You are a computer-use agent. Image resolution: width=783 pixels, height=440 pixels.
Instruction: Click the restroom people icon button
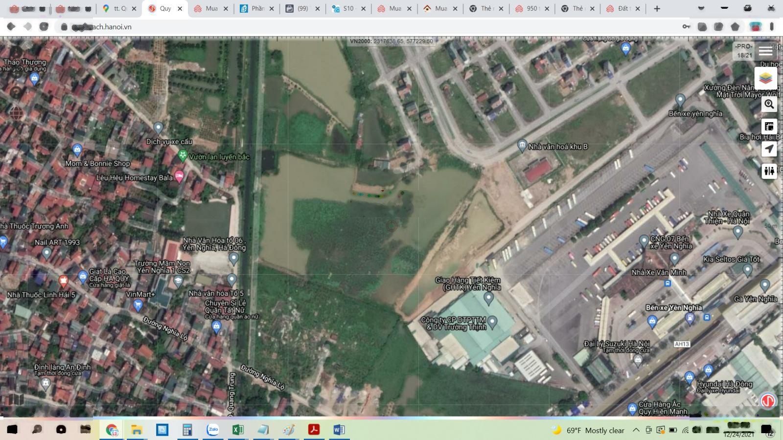(769, 171)
